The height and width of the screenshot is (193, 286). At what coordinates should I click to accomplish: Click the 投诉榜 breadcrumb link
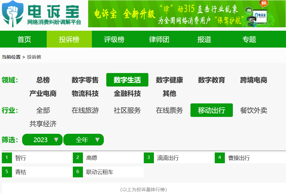(x=34, y=57)
